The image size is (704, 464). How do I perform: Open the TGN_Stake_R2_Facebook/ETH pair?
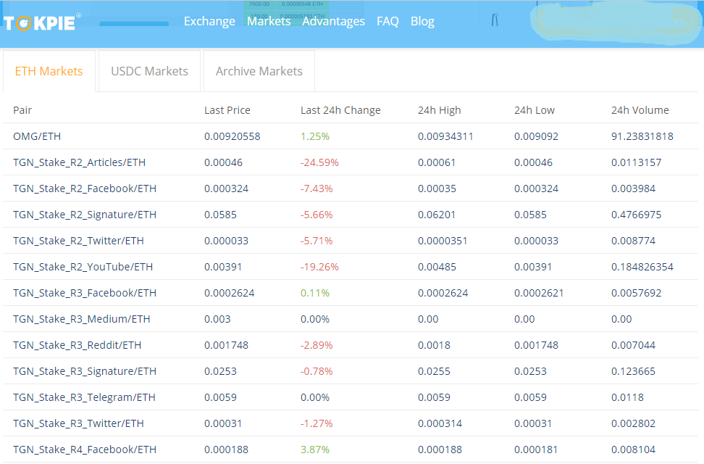(85, 188)
